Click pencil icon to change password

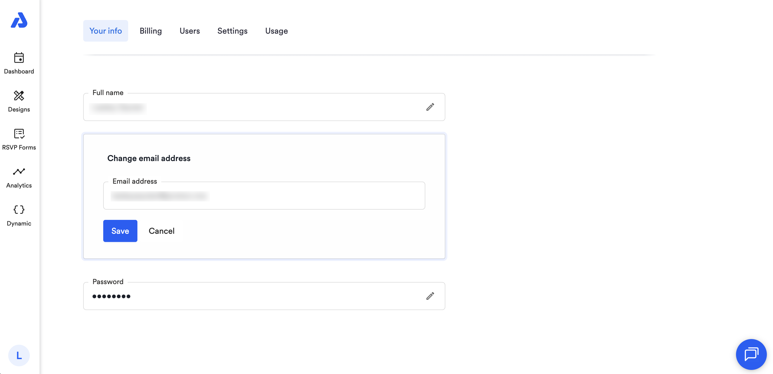pyautogui.click(x=430, y=296)
